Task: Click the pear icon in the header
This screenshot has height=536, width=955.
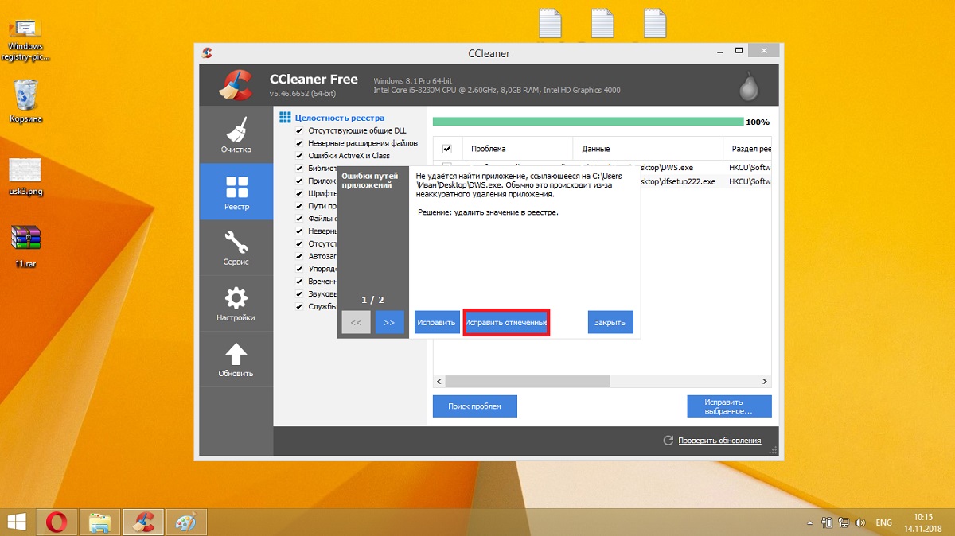Action: (748, 85)
